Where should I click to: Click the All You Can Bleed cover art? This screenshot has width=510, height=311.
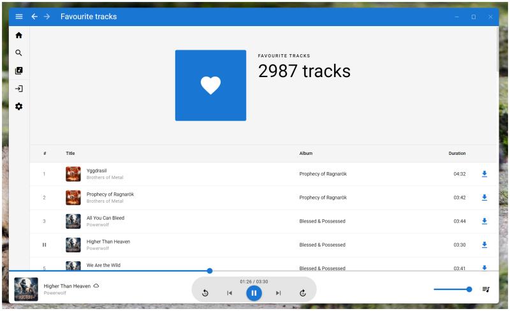pos(73,221)
